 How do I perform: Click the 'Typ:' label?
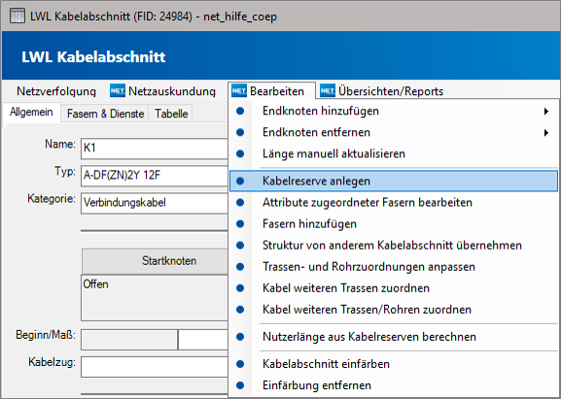click(x=65, y=172)
